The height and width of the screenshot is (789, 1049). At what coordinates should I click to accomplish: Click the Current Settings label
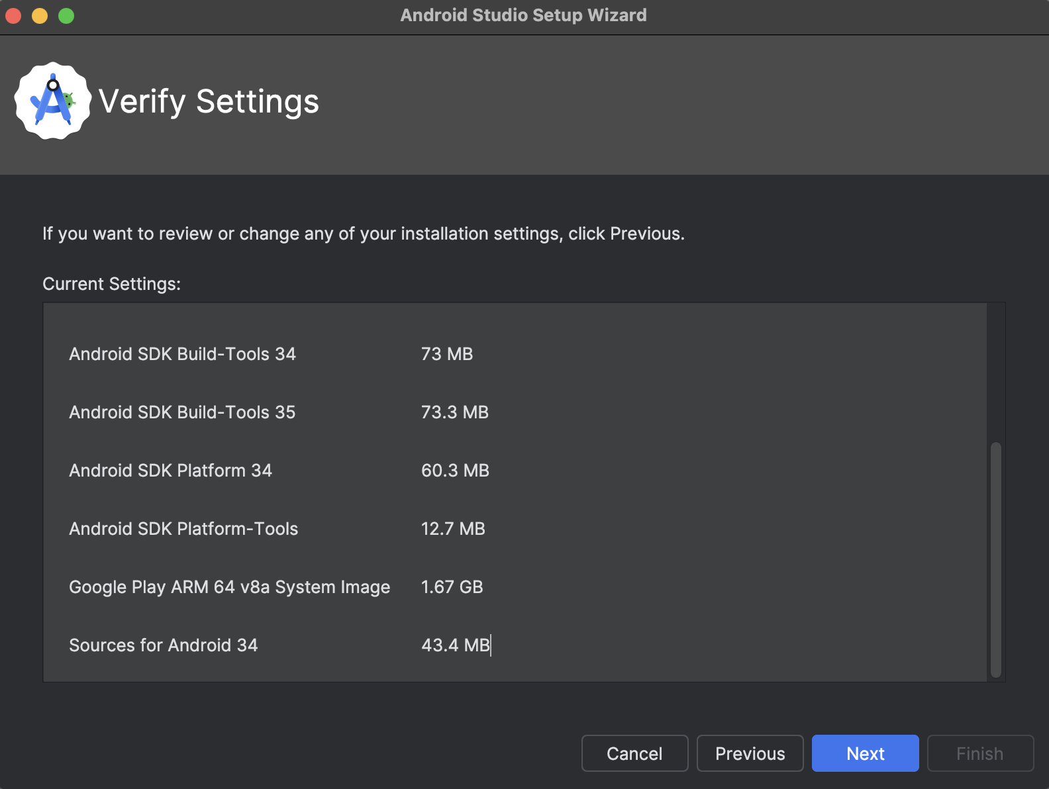click(x=111, y=284)
